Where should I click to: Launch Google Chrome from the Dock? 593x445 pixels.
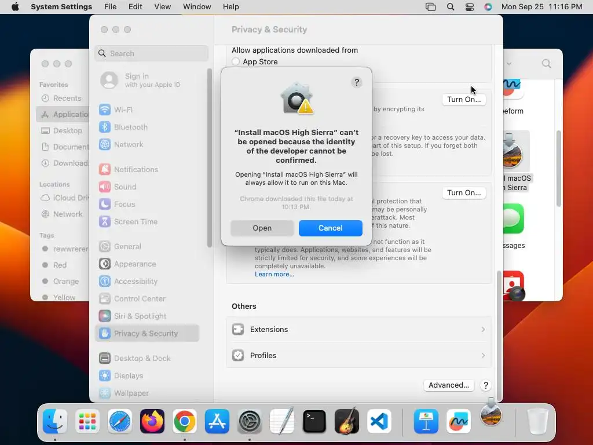pos(185,421)
